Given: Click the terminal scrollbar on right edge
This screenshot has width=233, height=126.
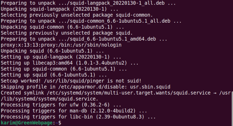Looking at the screenshot, I should [232, 108].
